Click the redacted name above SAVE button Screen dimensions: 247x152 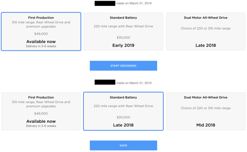point(105,82)
